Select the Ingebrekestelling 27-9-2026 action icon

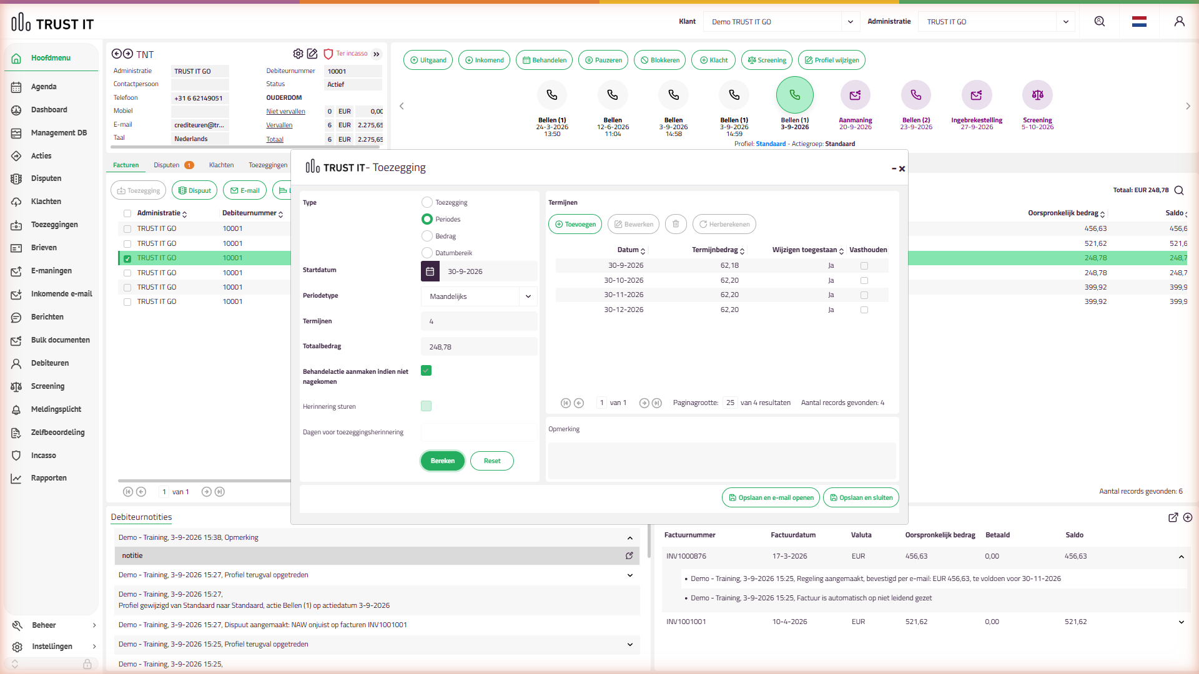pos(977,95)
